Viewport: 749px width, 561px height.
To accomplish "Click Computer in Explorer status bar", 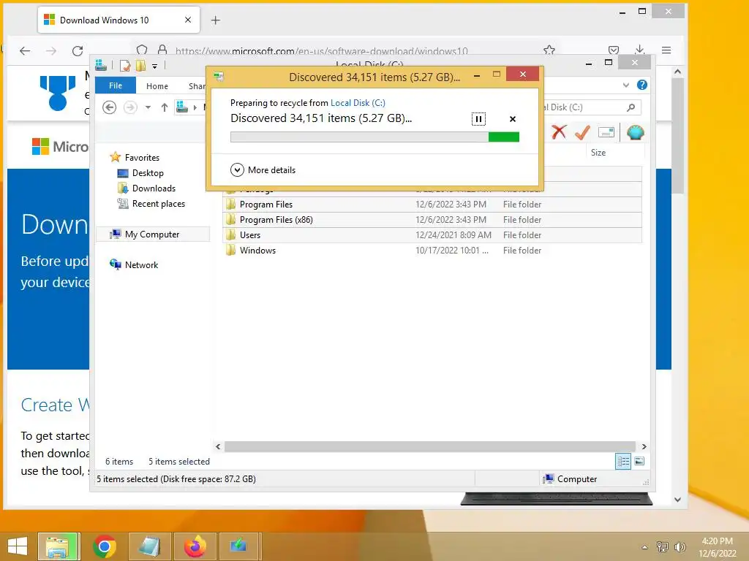I will click(x=570, y=479).
